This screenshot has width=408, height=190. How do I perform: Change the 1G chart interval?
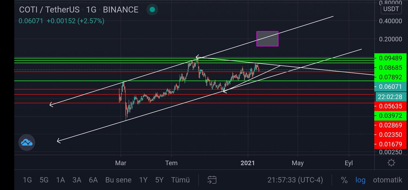[x=92, y=10]
